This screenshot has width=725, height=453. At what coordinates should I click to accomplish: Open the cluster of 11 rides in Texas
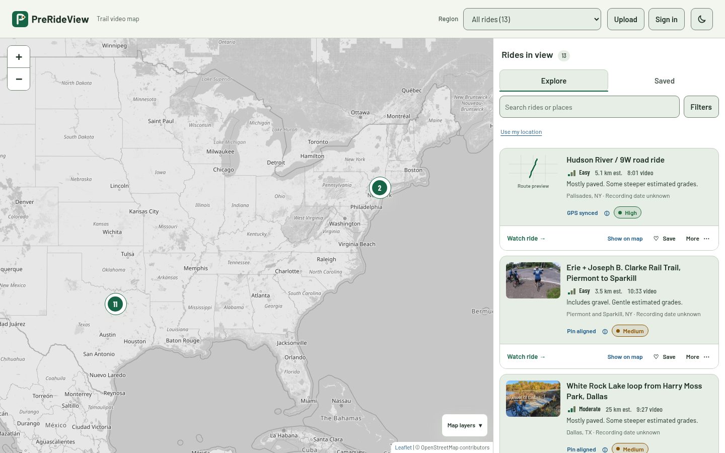115,304
